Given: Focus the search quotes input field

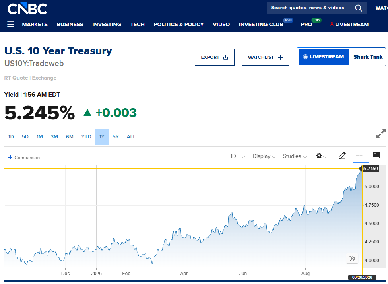Looking at the screenshot, I should coord(307,8).
